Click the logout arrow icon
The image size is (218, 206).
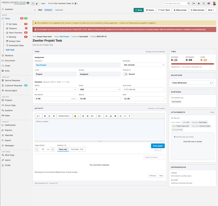click(194, 3)
